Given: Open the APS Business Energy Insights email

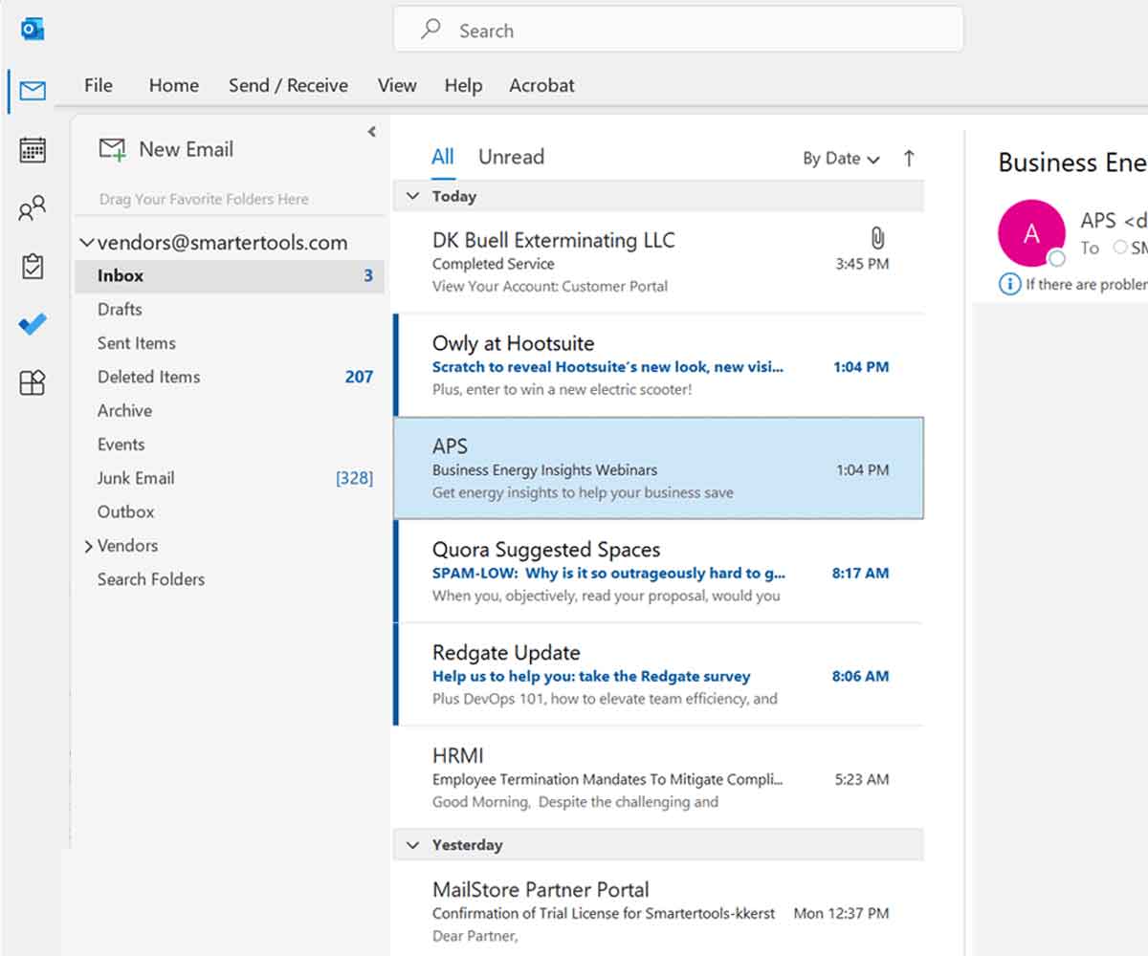Looking at the screenshot, I should (x=659, y=468).
